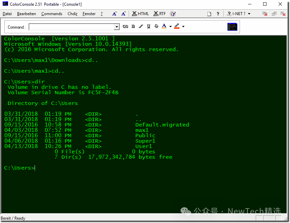
Task: Open the Chdir menu
Action: (x=72, y=14)
